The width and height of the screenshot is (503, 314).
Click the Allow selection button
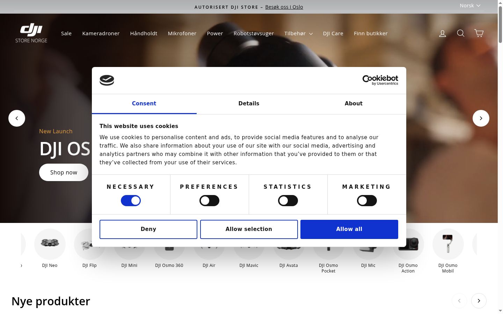click(x=249, y=229)
